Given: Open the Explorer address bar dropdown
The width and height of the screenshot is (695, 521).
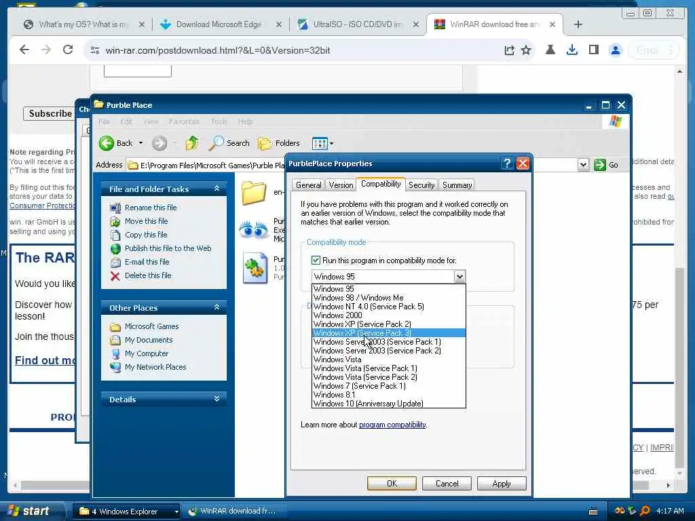Looking at the screenshot, I should (x=583, y=166).
